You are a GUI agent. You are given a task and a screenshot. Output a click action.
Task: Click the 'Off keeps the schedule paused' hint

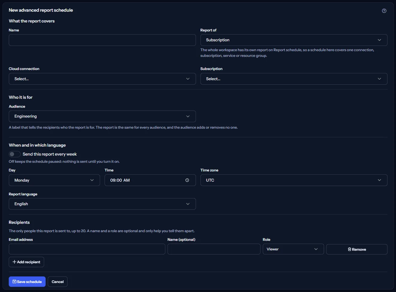pyautogui.click(x=64, y=162)
